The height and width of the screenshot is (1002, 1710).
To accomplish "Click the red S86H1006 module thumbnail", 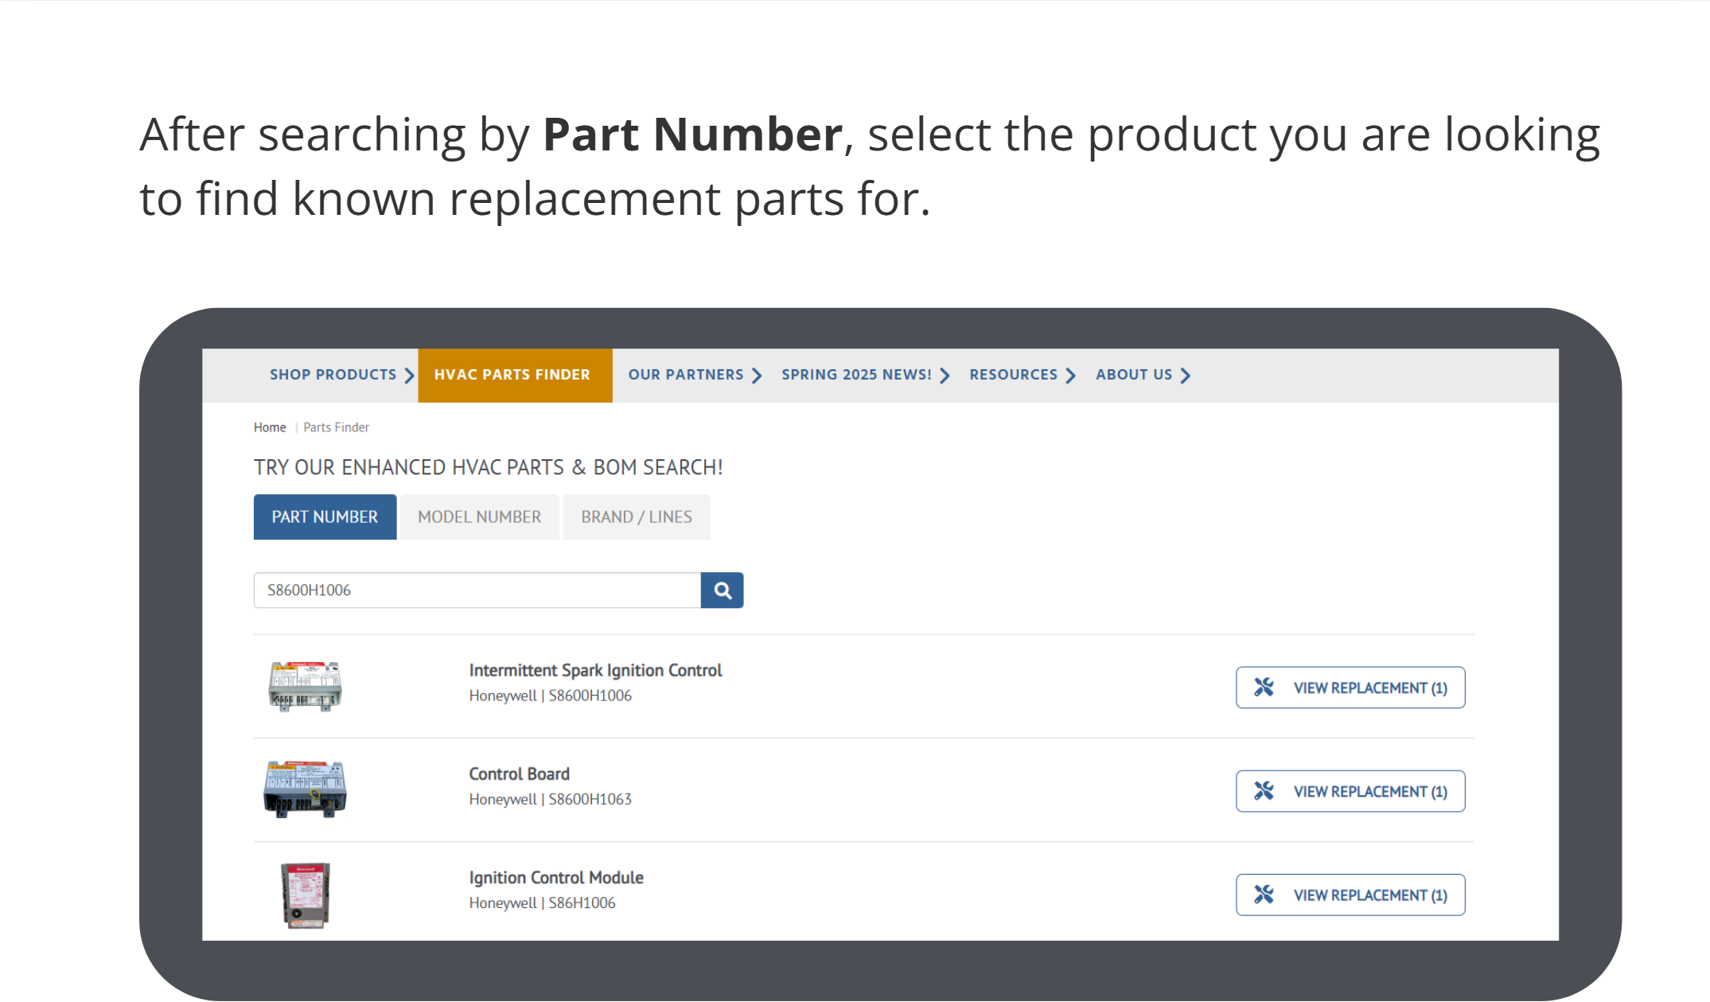I will [x=305, y=895].
